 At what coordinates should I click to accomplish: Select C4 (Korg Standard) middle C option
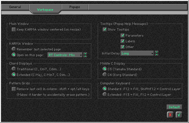pos(104,75)
